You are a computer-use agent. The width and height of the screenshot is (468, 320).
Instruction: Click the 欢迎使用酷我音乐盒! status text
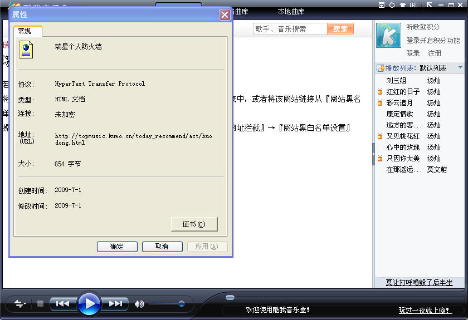click(277, 310)
